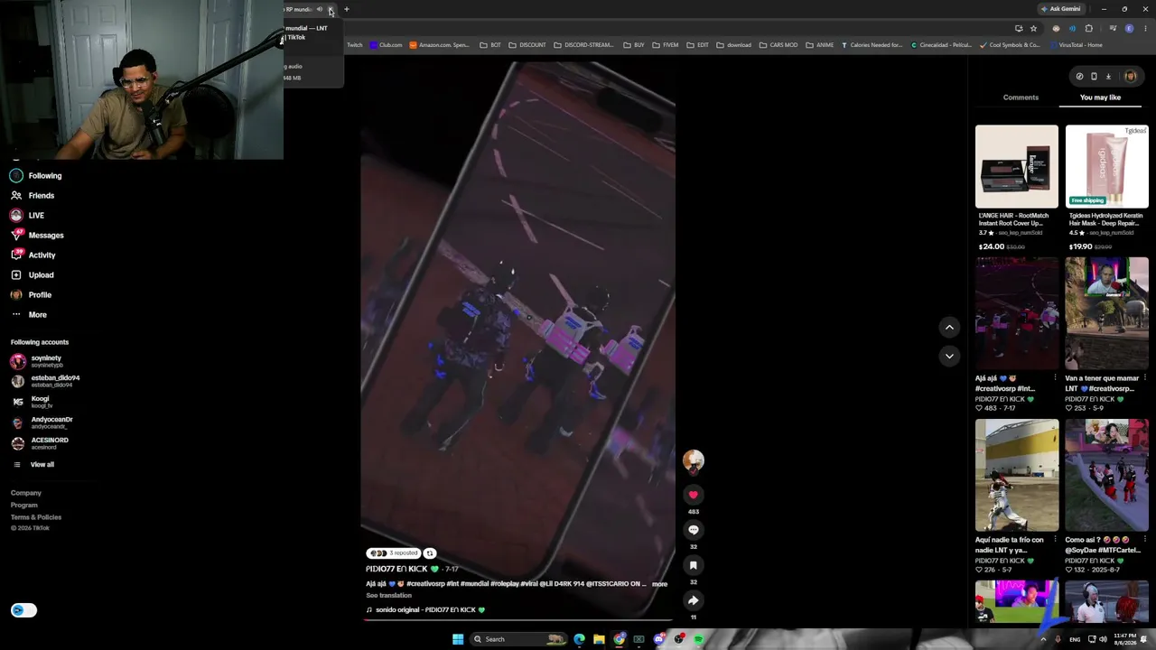Open options menu for 'Ajá ajá' video card
Image resolution: width=1156 pixels, height=650 pixels.
[x=1055, y=378]
